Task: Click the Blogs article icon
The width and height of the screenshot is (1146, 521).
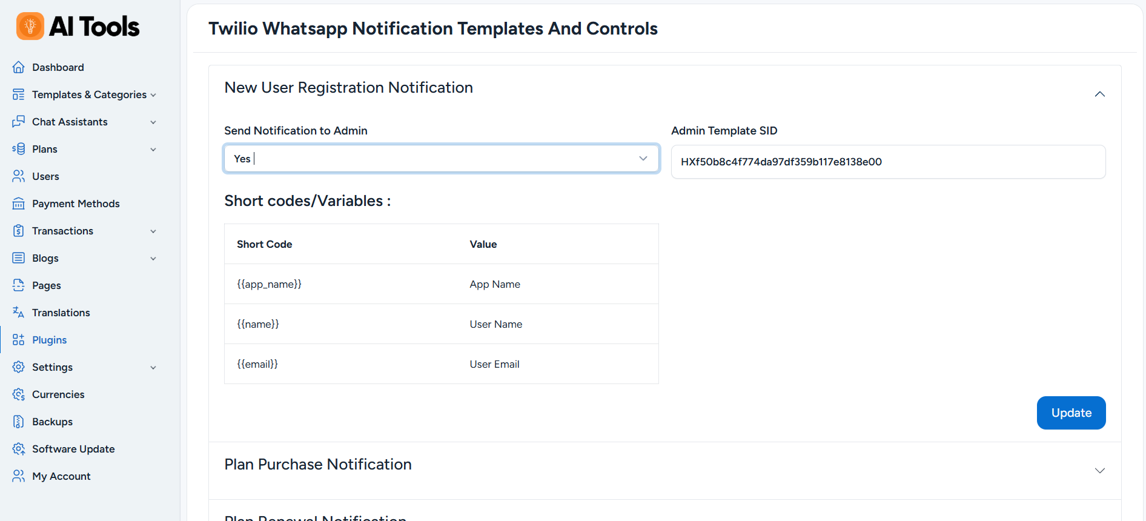Action: [x=19, y=258]
